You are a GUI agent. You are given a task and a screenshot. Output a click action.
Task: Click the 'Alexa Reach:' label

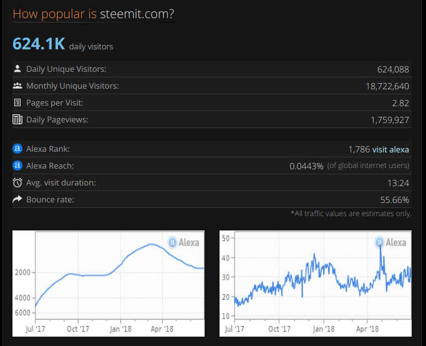(50, 166)
